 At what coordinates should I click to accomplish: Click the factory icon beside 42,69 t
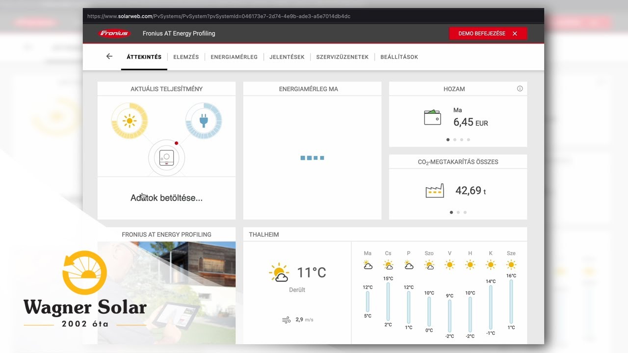coord(435,190)
